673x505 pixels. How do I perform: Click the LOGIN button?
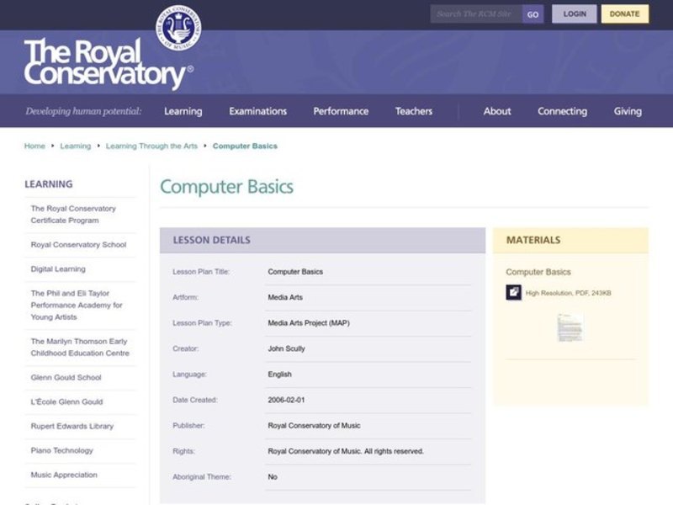pyautogui.click(x=575, y=13)
